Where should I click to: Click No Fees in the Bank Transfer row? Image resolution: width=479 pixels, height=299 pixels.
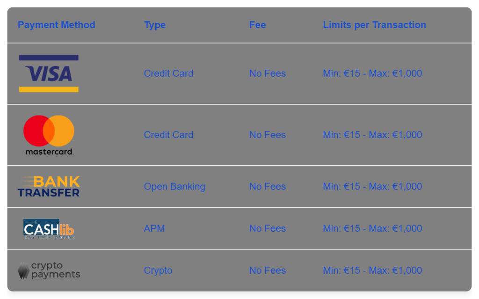pos(267,186)
